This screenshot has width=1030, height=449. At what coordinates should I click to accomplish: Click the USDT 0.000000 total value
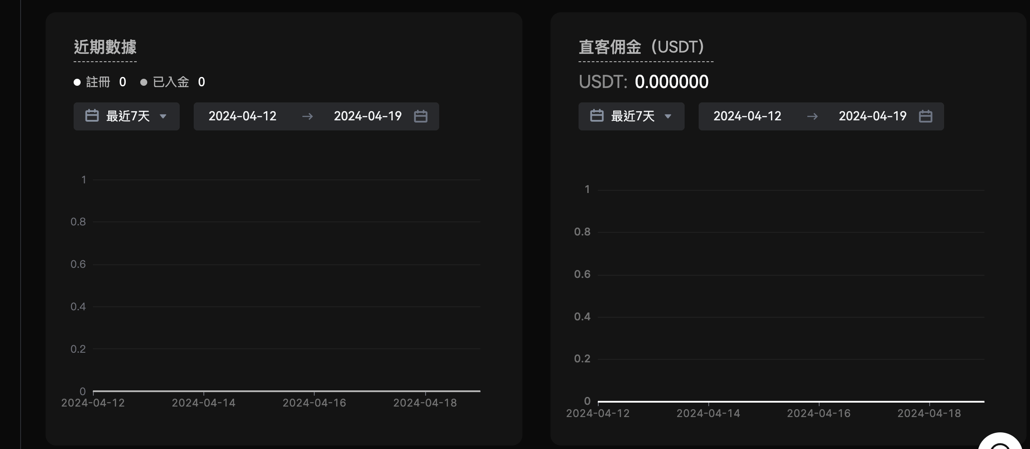[671, 82]
